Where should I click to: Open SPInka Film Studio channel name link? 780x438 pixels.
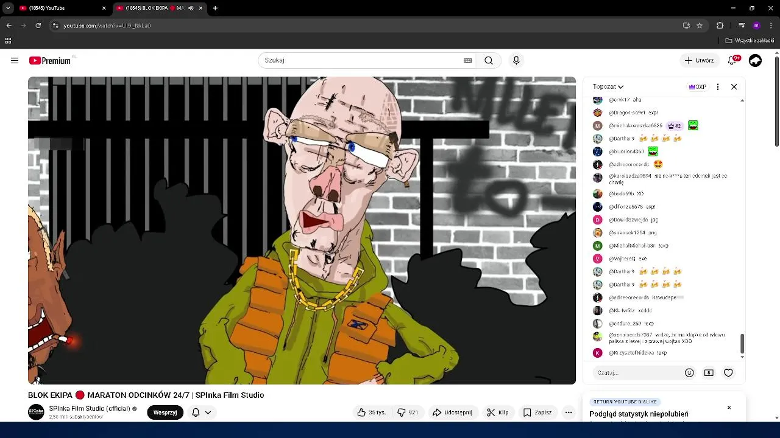point(90,408)
